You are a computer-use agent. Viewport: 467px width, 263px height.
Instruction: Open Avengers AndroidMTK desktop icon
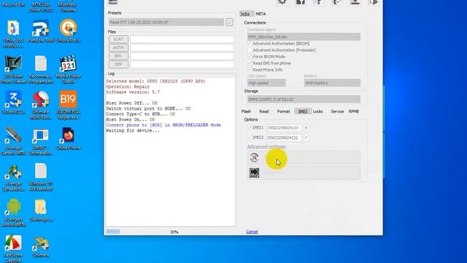[x=13, y=213]
